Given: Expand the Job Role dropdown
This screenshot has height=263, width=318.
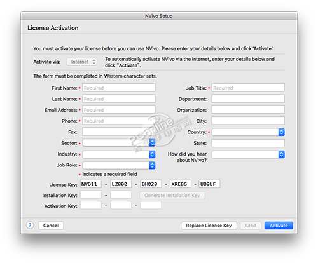Looking at the screenshot, I should (119, 165).
